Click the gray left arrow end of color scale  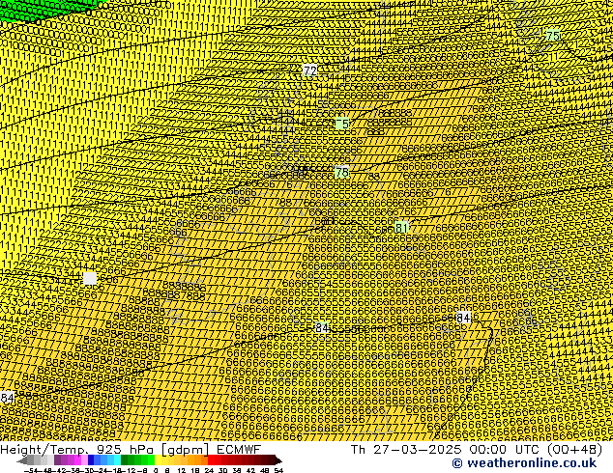(x=22, y=460)
